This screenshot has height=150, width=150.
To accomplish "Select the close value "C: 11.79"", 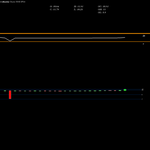I will click(x=54, y=9).
